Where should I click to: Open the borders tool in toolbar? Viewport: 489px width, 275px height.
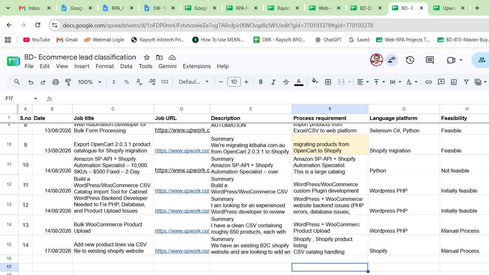coord(328,82)
